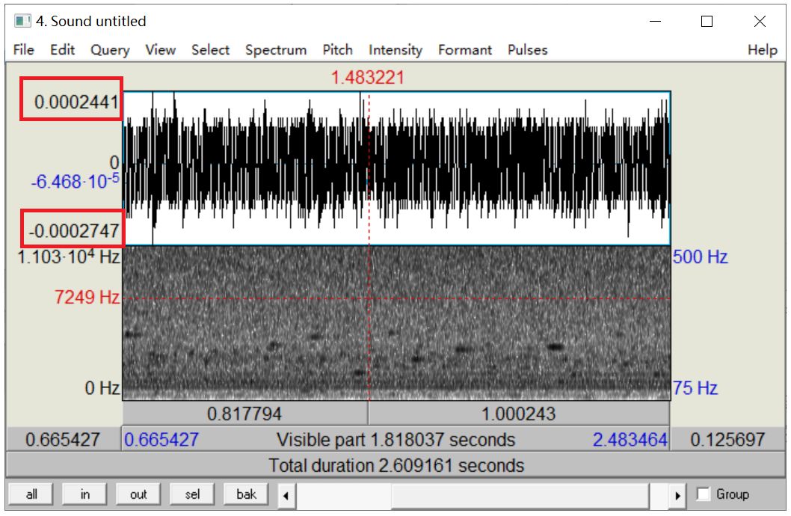Image resolution: width=791 pixels, height=516 pixels.
Task: Open the Select menu
Action: tap(210, 50)
